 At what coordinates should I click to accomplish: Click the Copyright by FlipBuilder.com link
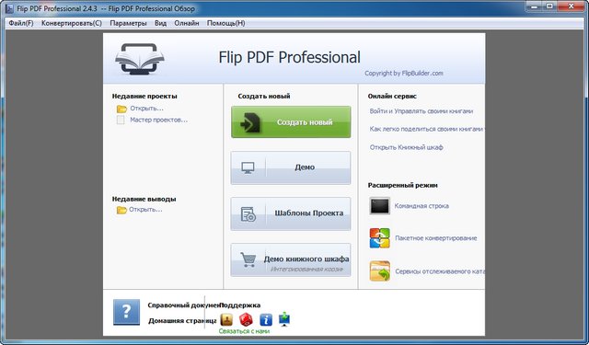click(x=404, y=74)
